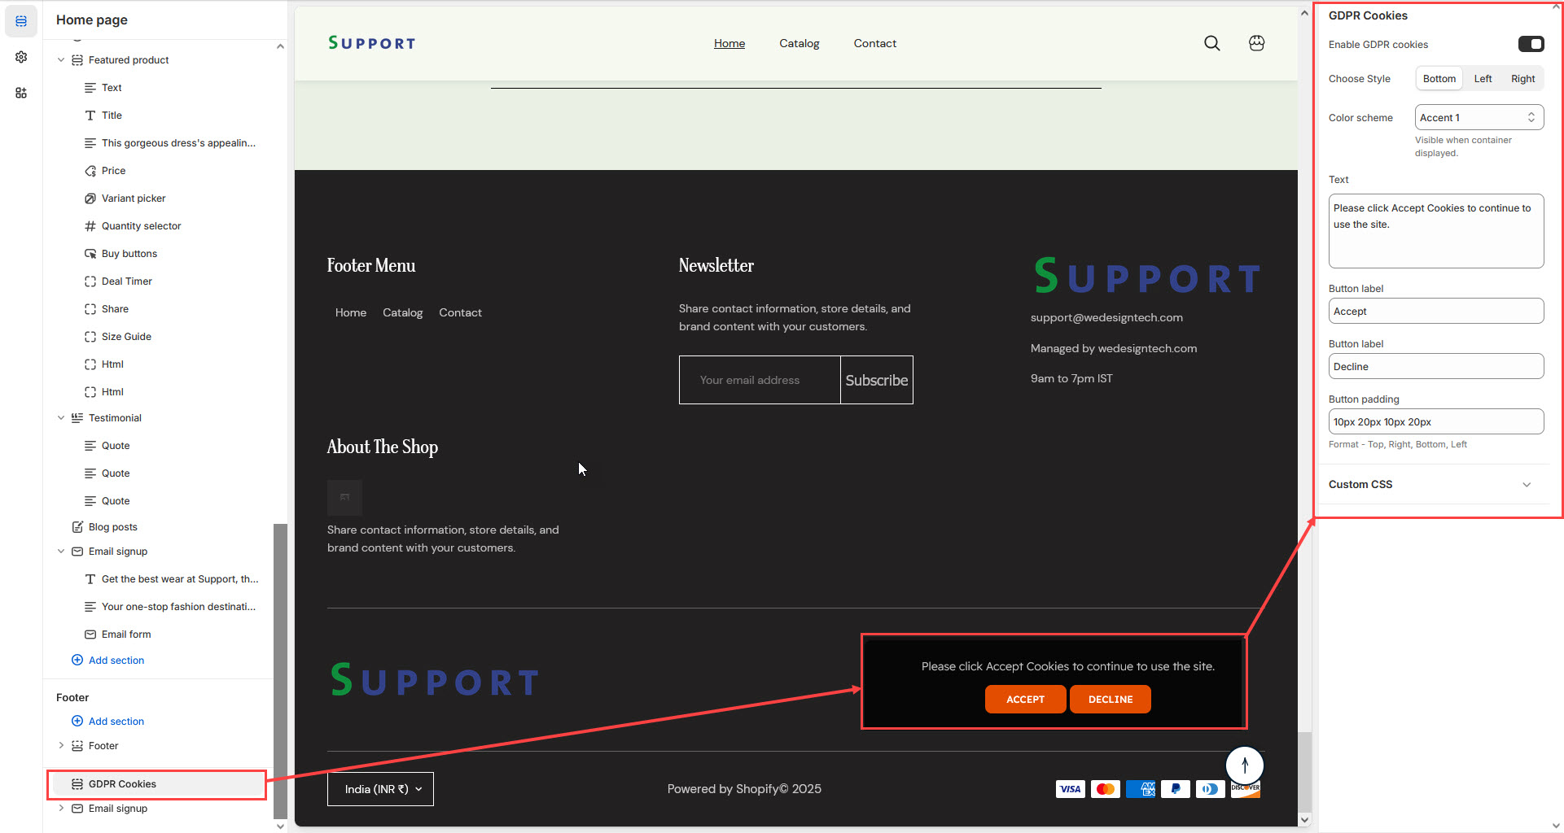Click the plus icon beside Footer Add section
Image resolution: width=1564 pixels, height=833 pixels.
click(77, 721)
